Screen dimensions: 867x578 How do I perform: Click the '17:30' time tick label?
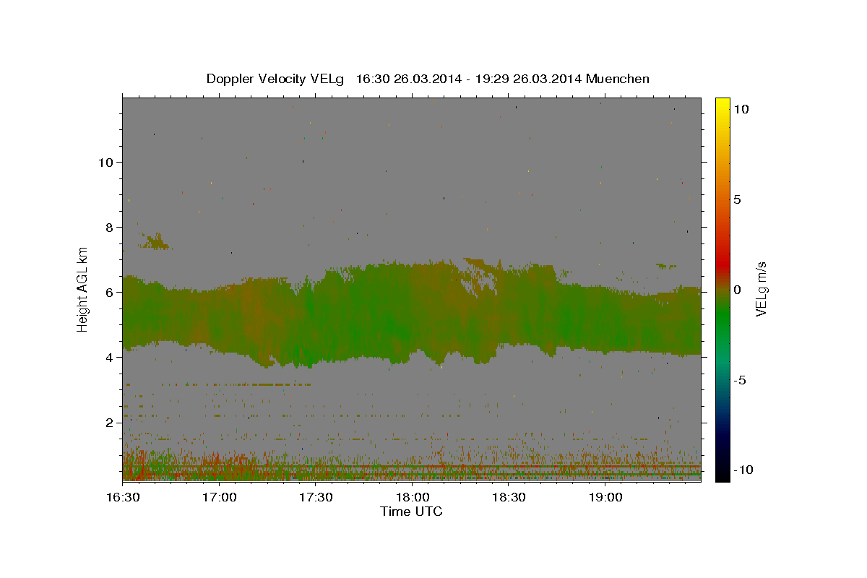click(316, 498)
